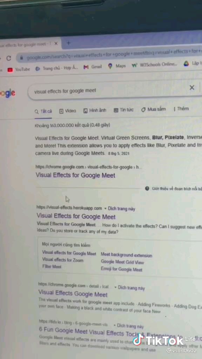Open the Maps bookmark
Image resolution: width=202 pixels, height=359 pixels.
(x=117, y=66)
